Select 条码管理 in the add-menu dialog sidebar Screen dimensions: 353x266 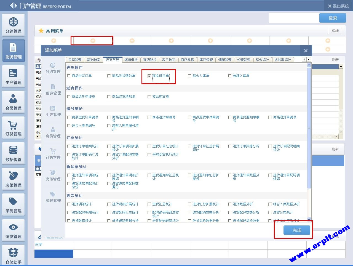[53, 197]
